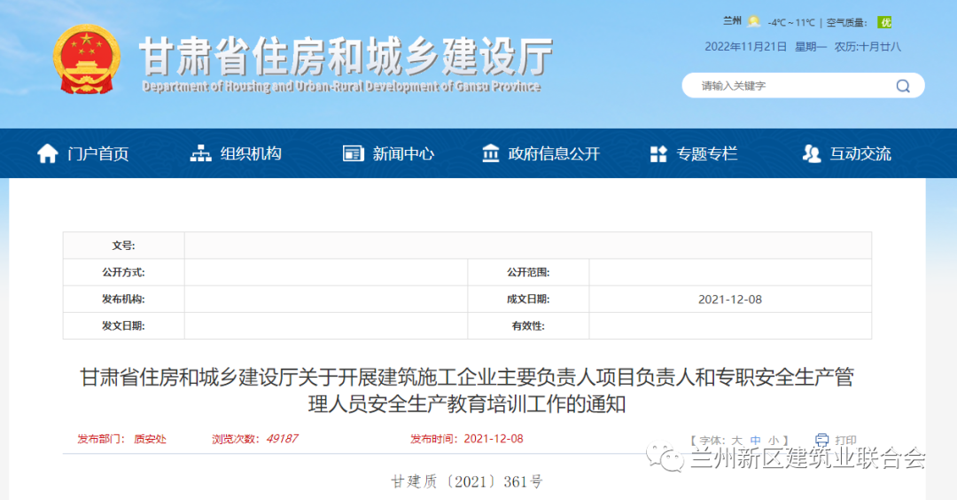Click the 文号: table label

[x=123, y=246]
